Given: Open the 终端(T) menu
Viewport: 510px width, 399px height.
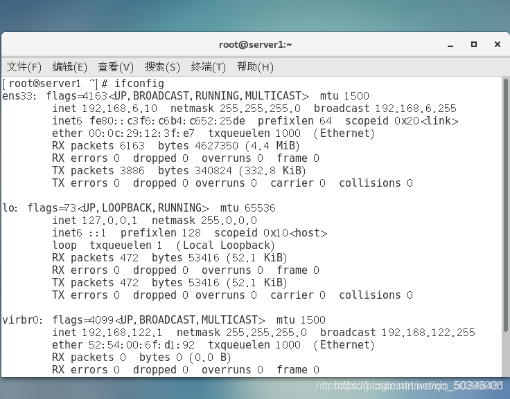Looking at the screenshot, I should coord(208,67).
